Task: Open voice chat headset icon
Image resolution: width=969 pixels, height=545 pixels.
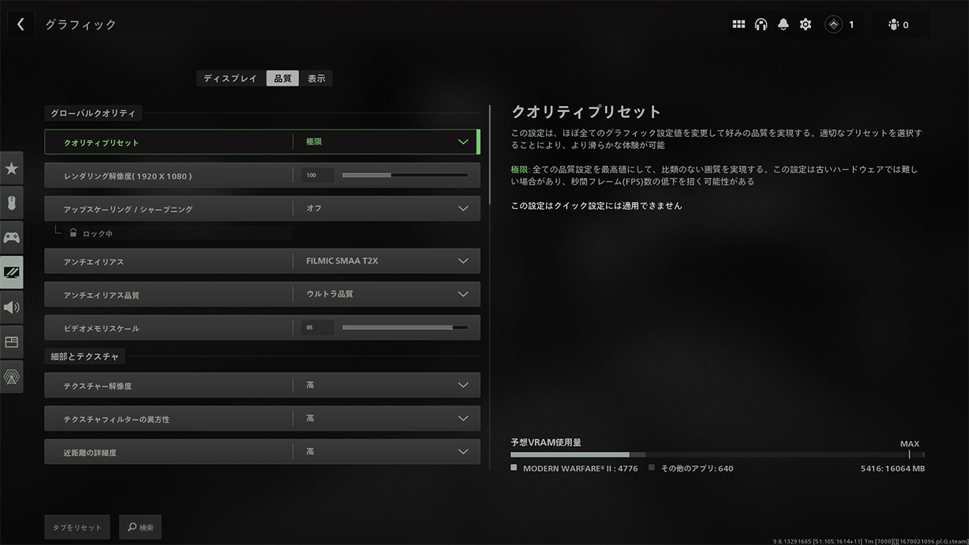Action: pyautogui.click(x=761, y=24)
